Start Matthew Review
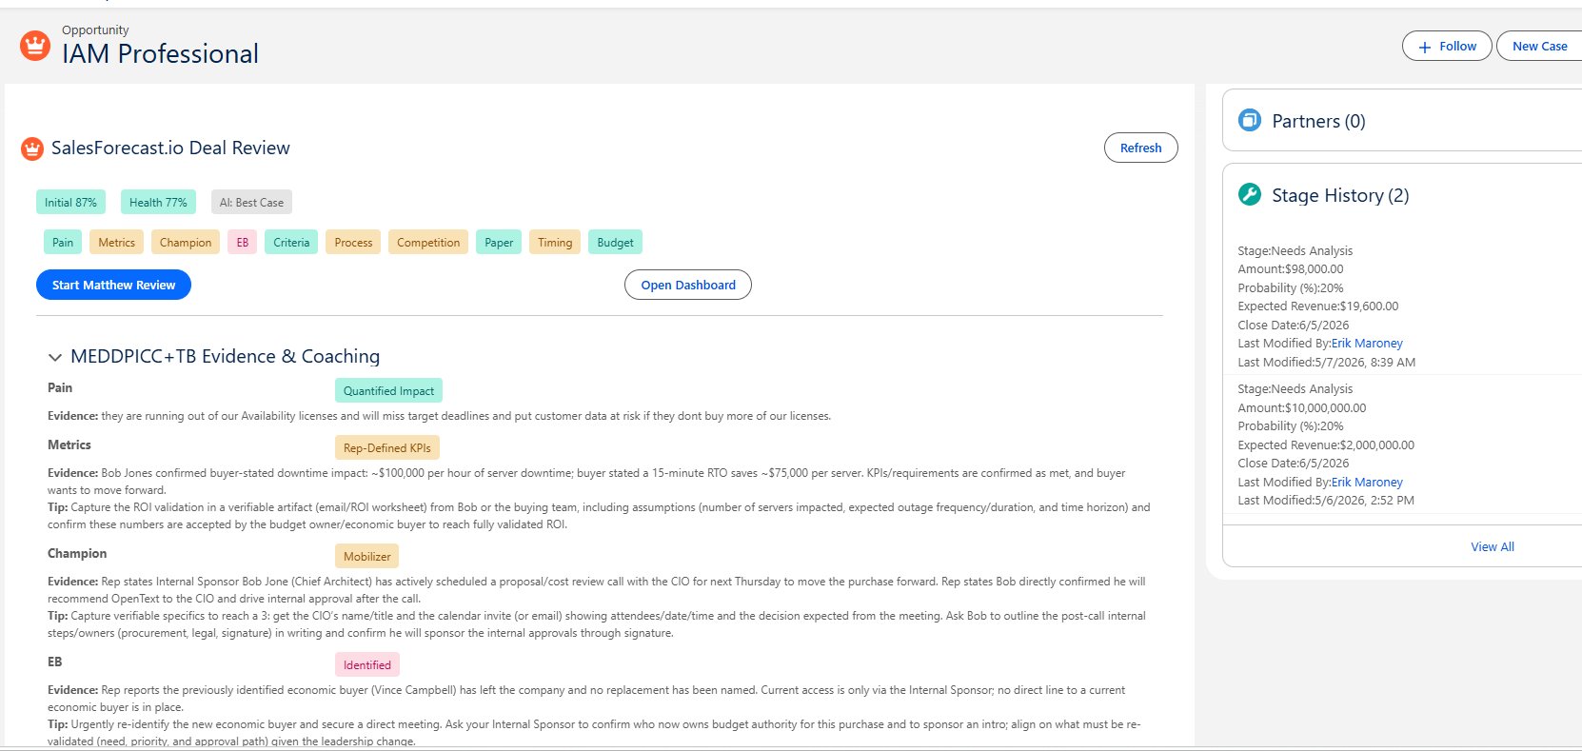The image size is (1582, 751). (x=113, y=285)
